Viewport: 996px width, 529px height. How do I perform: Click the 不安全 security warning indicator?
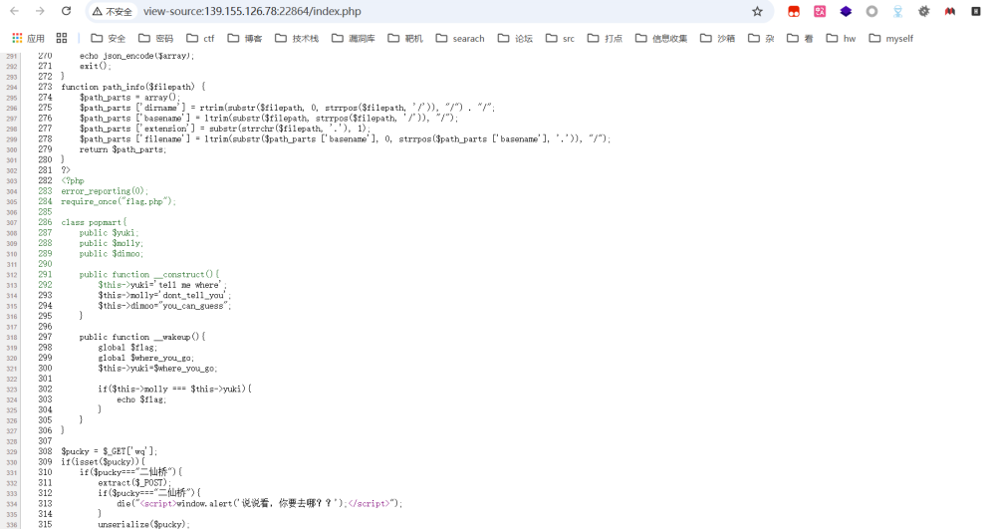113,11
